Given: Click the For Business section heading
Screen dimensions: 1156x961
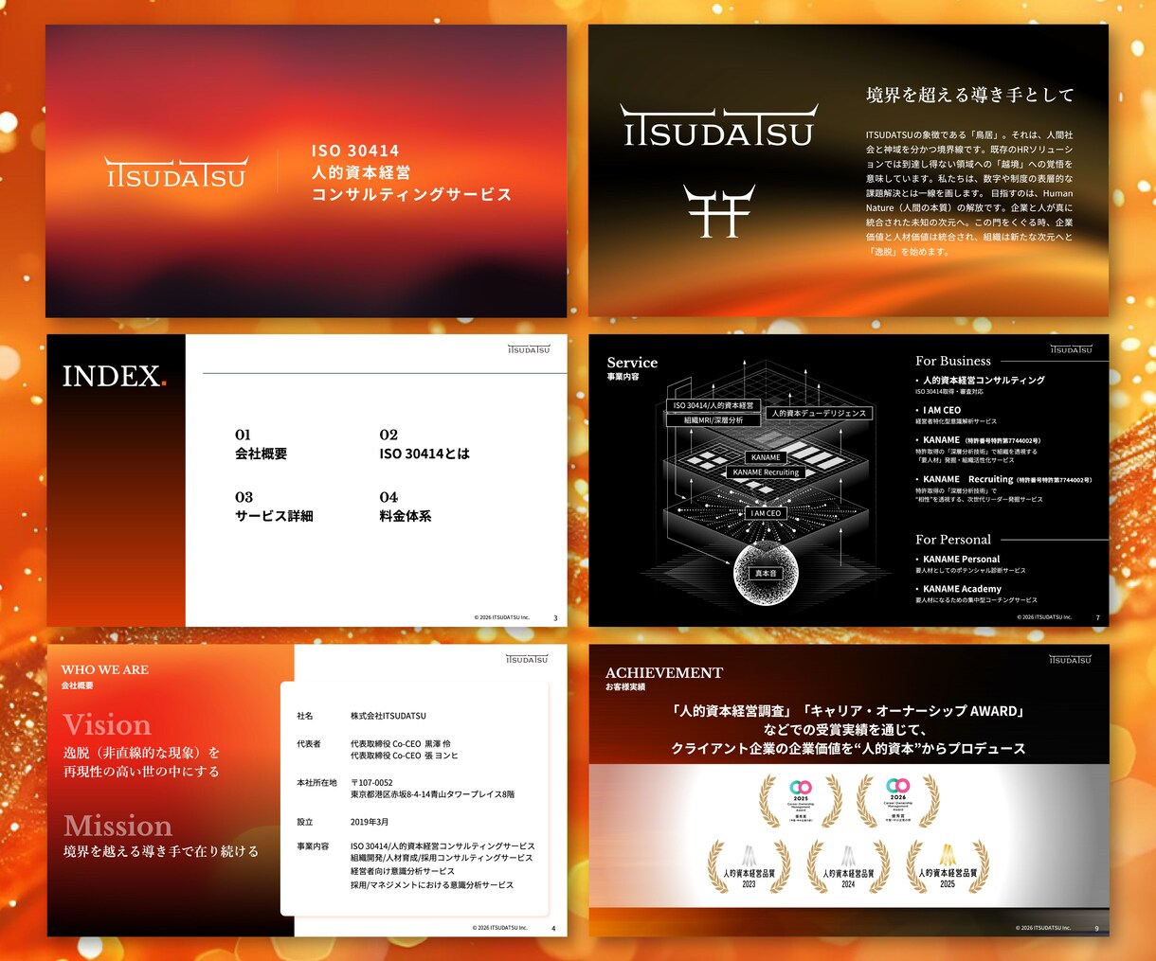Looking at the screenshot, I should [x=953, y=361].
